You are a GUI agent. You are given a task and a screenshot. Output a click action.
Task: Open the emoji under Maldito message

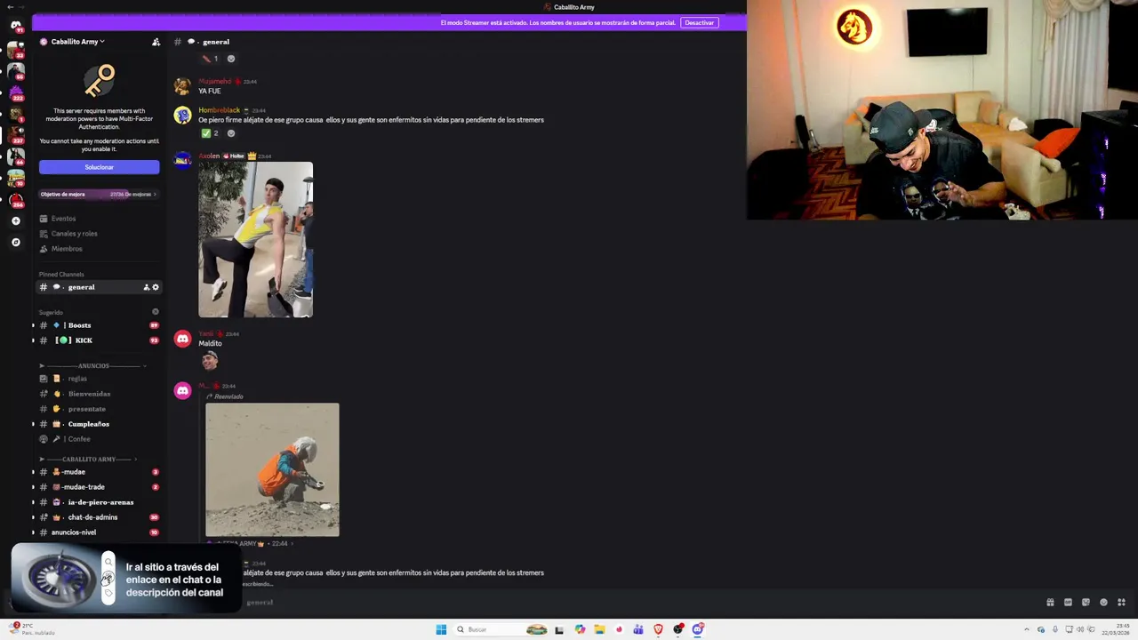click(210, 359)
